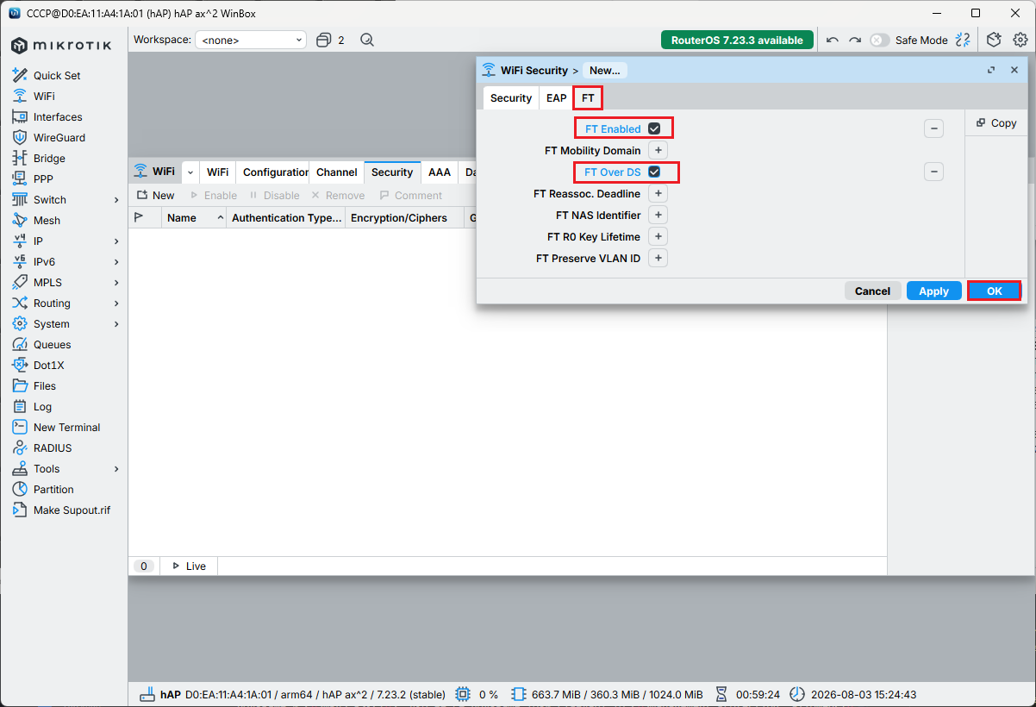Open Make Supout.rif in the sidebar
The image size is (1036, 707).
pos(72,510)
